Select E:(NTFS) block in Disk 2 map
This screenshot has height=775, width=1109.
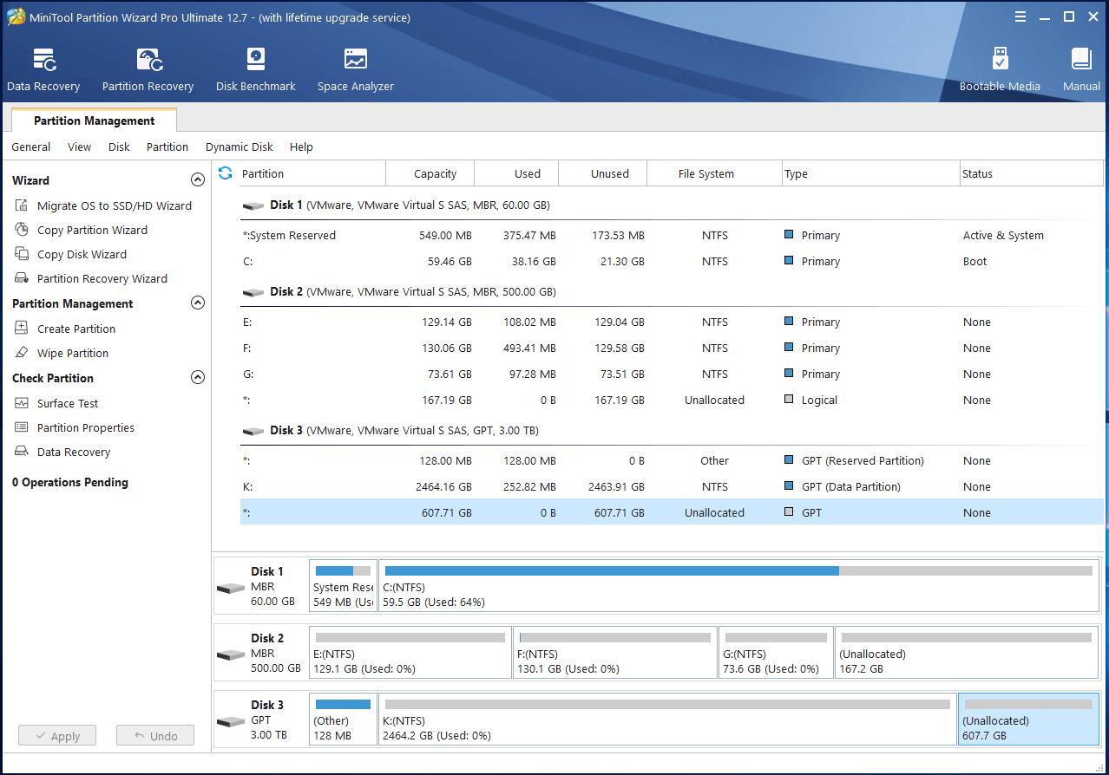(x=410, y=653)
